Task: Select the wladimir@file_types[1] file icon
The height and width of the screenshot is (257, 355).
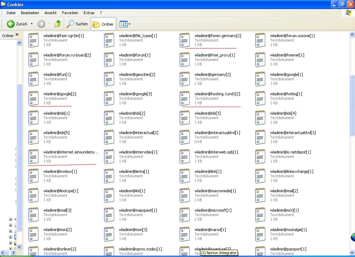Action: point(109,40)
